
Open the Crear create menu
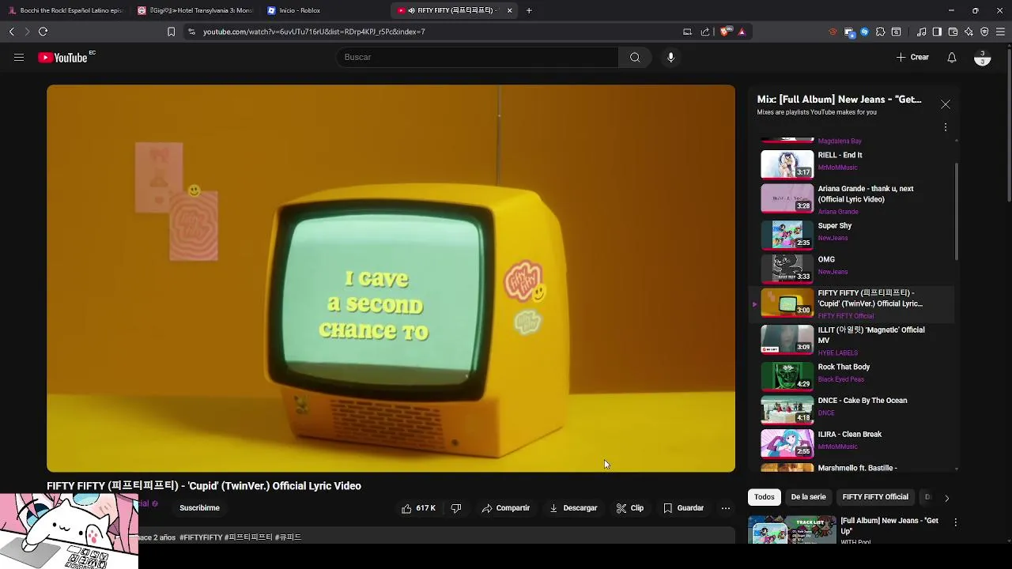click(912, 57)
